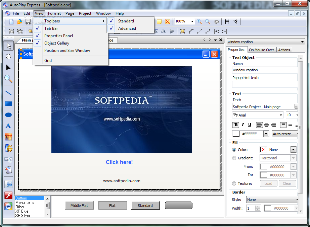This screenshot has height=227, width=310.
Task: Open the Border Style dropdown
Action: (272, 200)
